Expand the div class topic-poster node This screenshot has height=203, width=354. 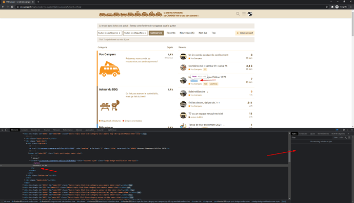click(x=25, y=139)
